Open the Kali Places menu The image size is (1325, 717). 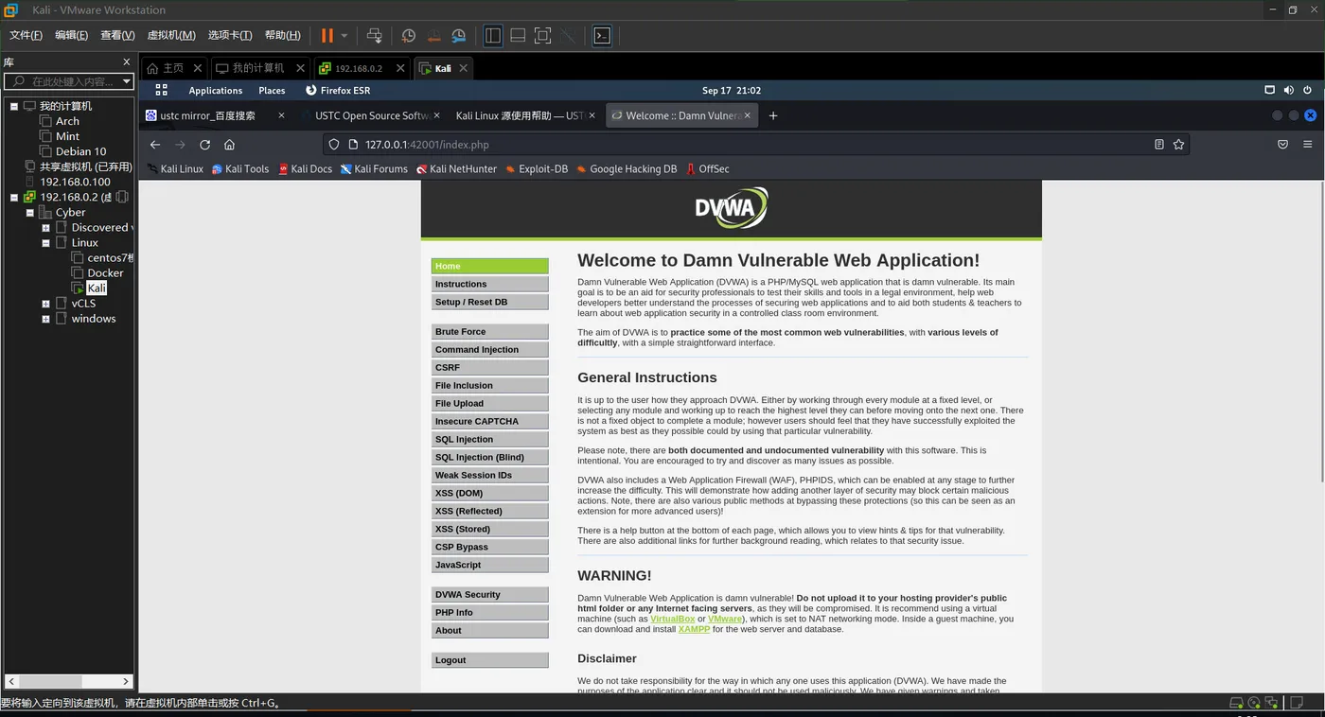(x=272, y=90)
